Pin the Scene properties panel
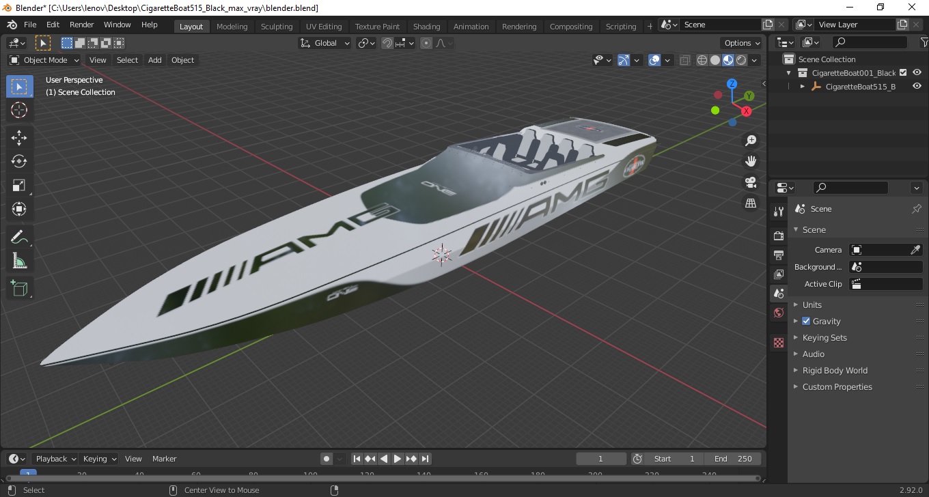Screen dimensions: 929x497 click(x=917, y=209)
